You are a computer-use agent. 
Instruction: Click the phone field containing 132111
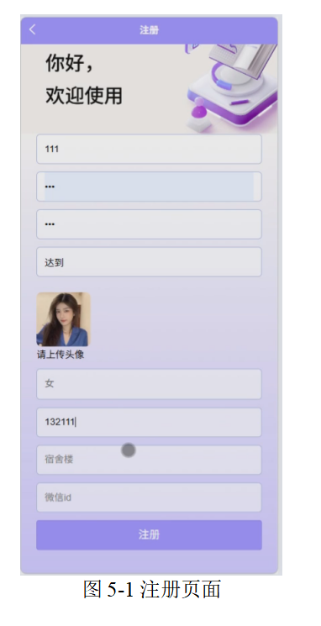click(x=149, y=422)
